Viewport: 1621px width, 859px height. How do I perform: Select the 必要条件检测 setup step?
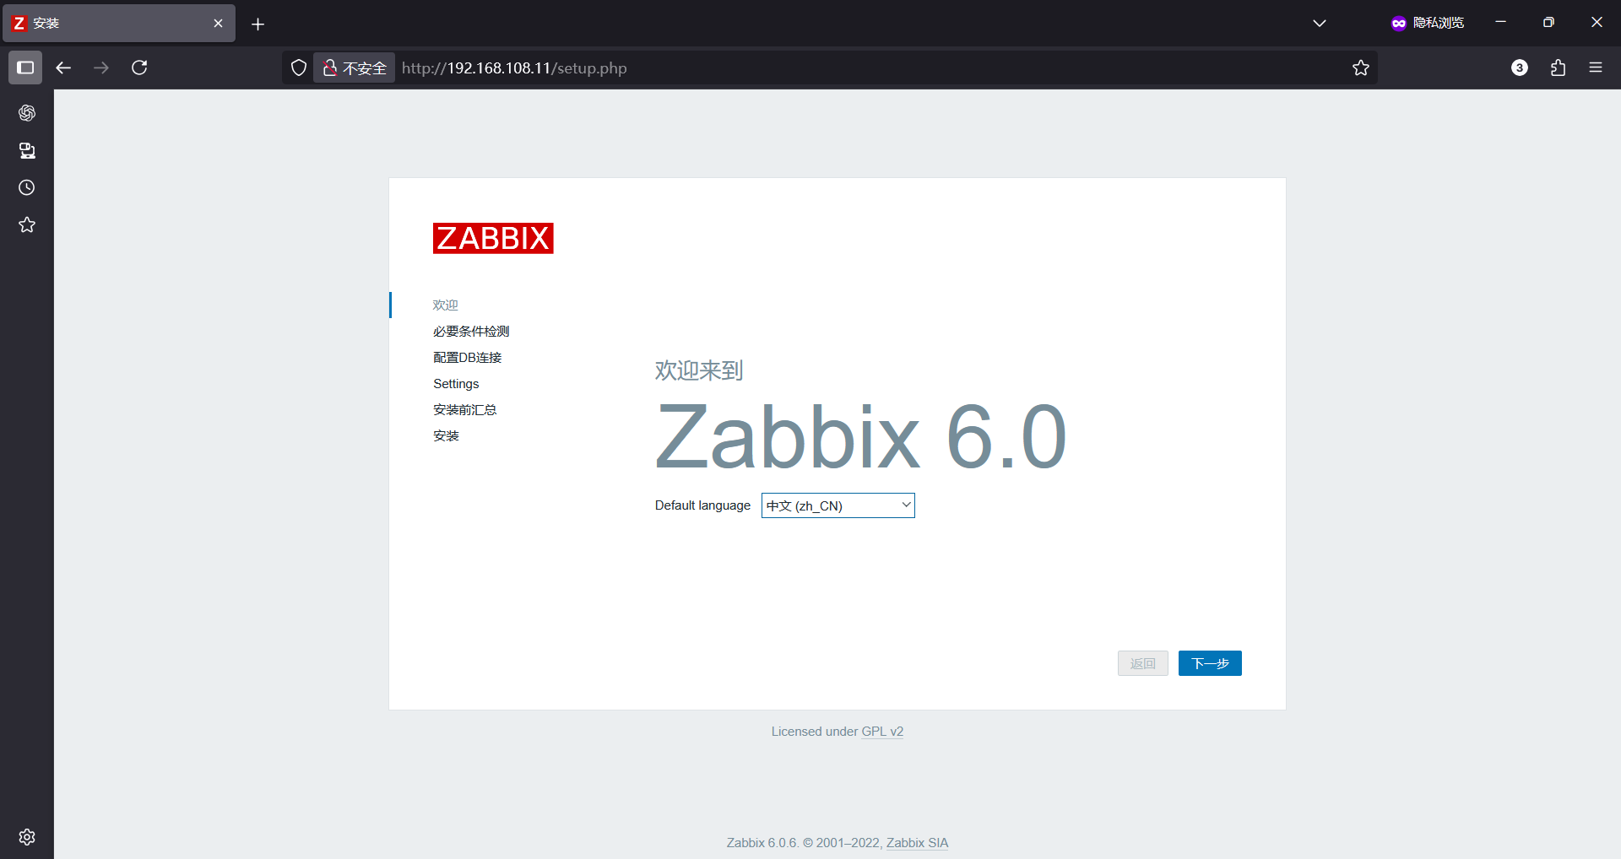471,331
